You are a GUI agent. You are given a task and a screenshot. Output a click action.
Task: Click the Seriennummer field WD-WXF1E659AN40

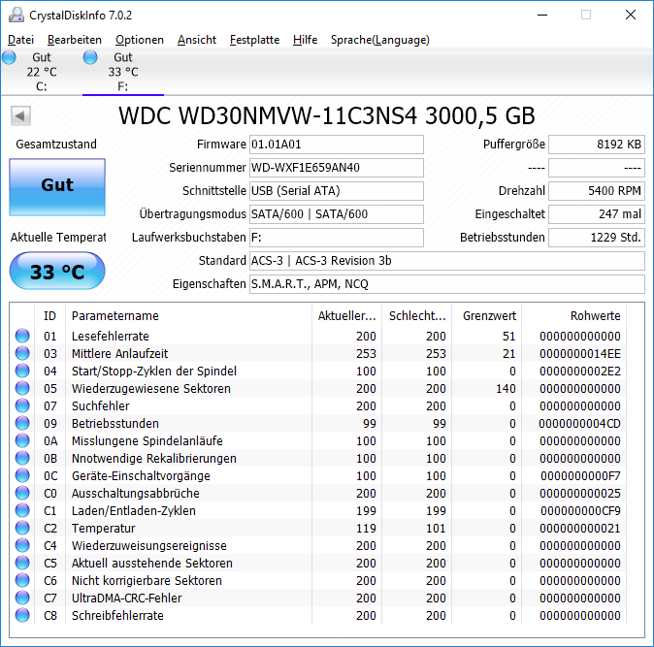(336, 168)
